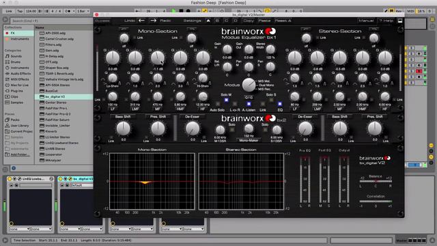The height and width of the screenshot is (246, 437).
Task: Click the Mono-Section MF gain knob
Action: [158, 58]
